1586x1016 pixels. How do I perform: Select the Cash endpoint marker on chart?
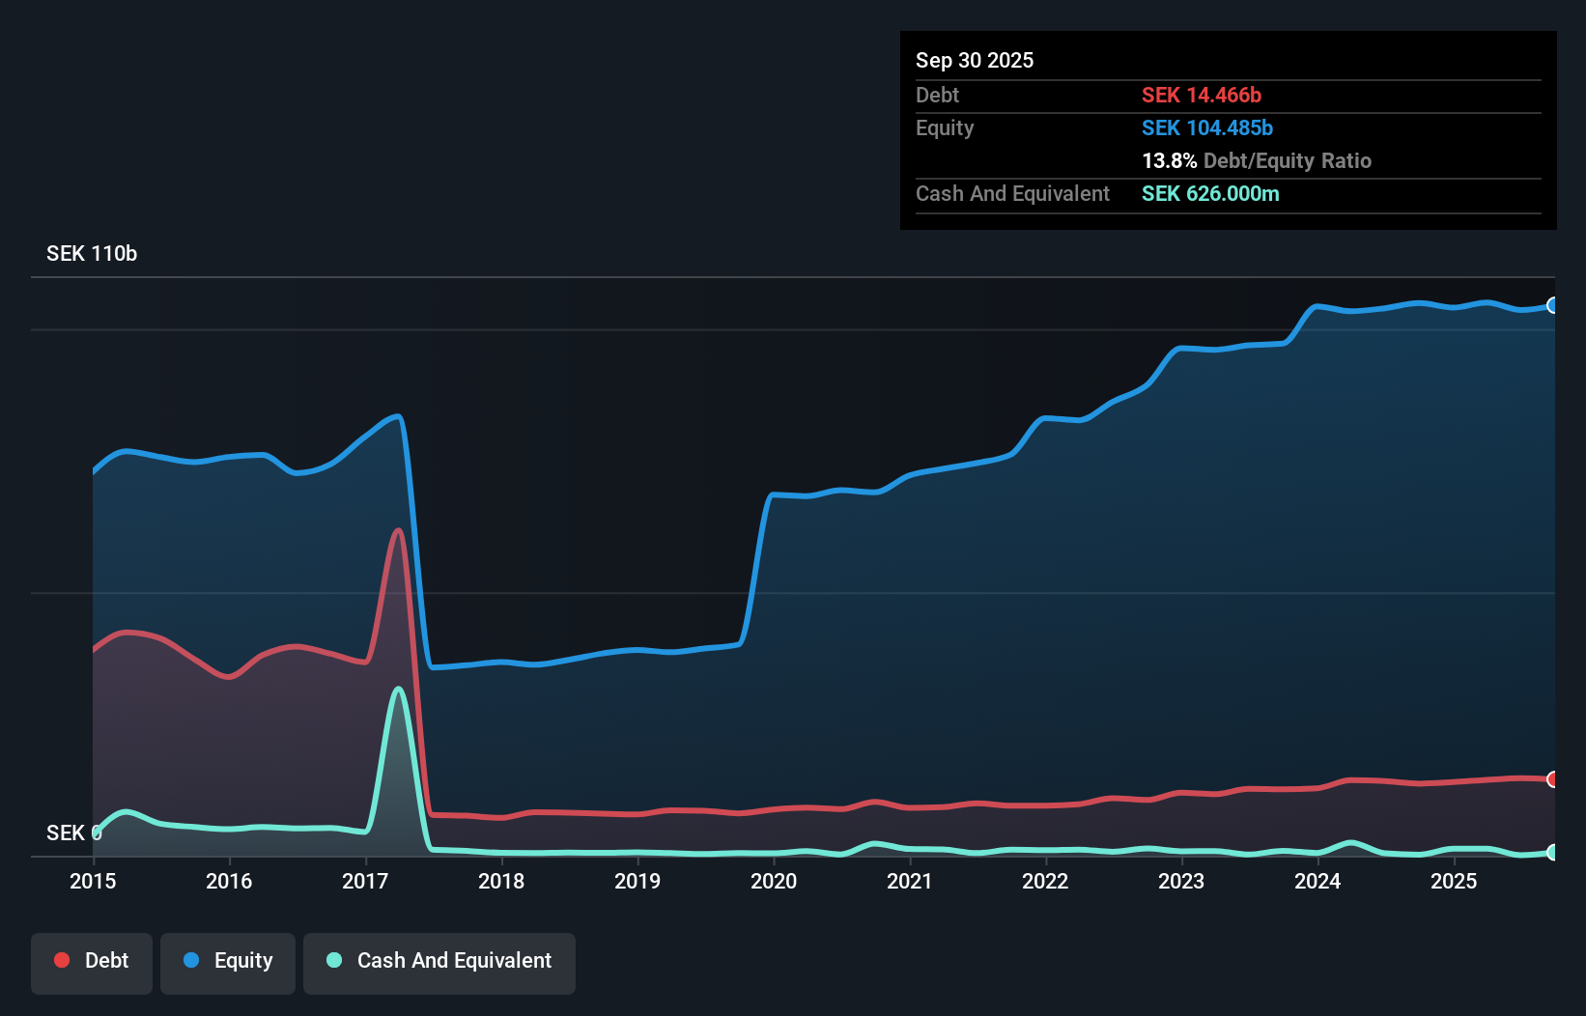click(x=1552, y=852)
